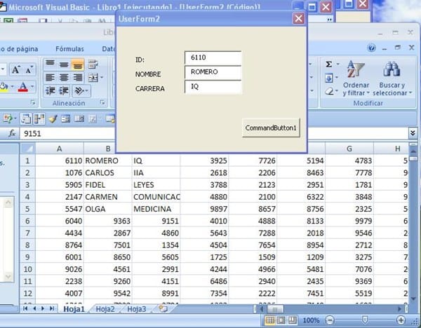Open the font color dropdown arrow
Image resolution: width=421 pixels, height=328 pixels.
coord(32,87)
